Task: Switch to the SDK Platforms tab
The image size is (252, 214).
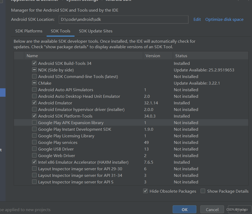Action: [29, 31]
